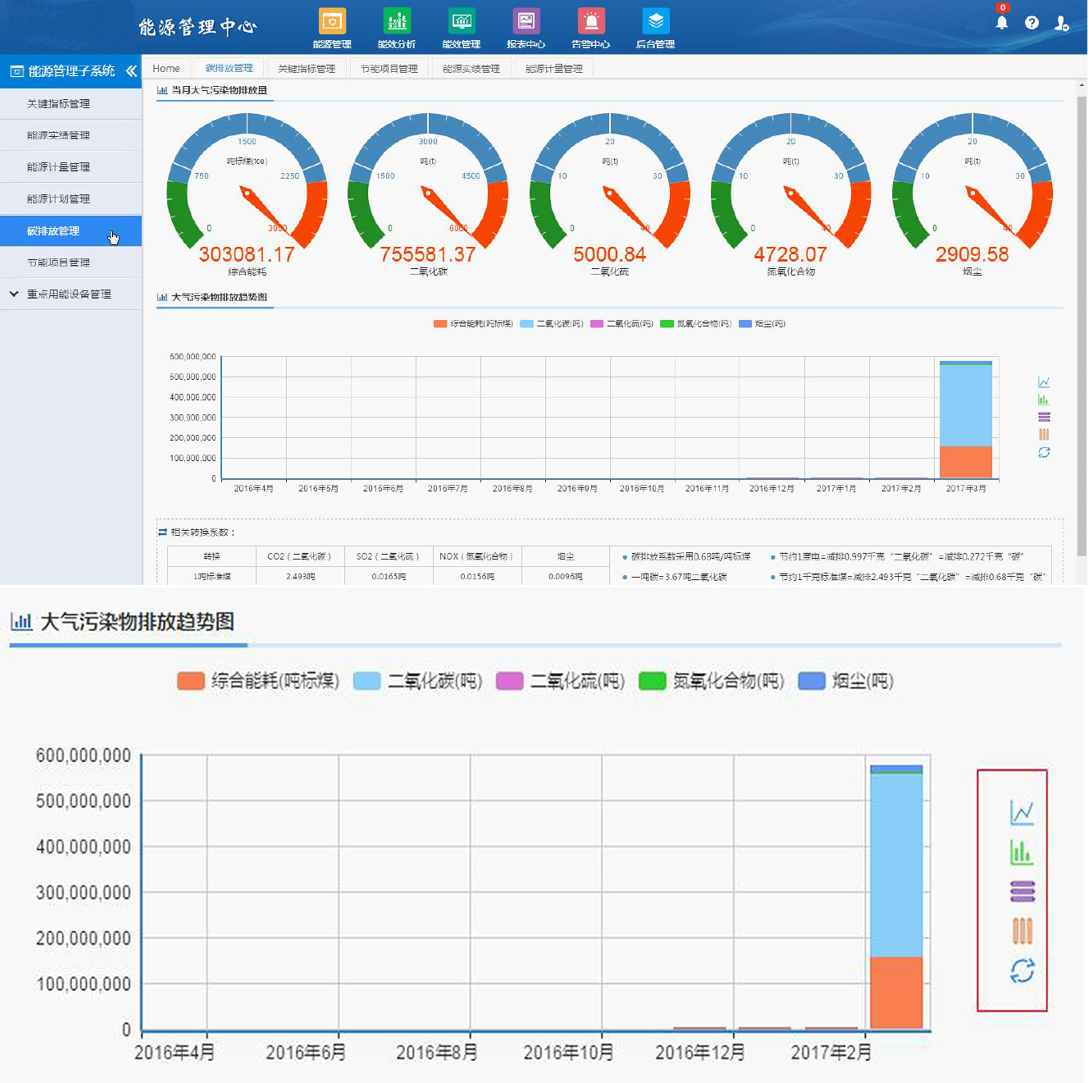Toggle 二氧化碳(吨) in enlarged chart legend
The image size is (1088, 1083).
point(417,681)
